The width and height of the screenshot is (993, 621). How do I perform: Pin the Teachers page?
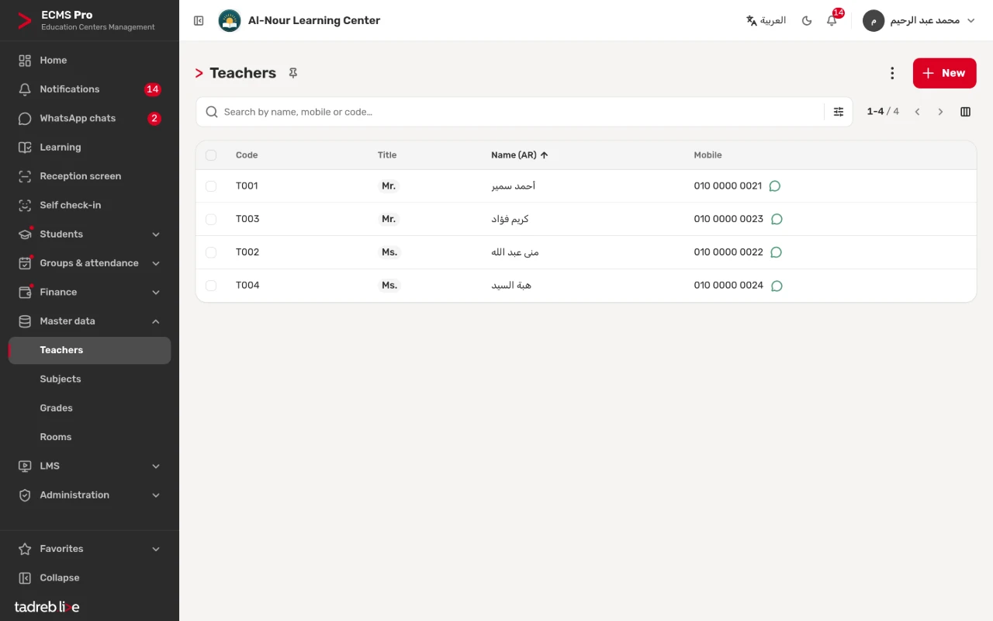293,73
